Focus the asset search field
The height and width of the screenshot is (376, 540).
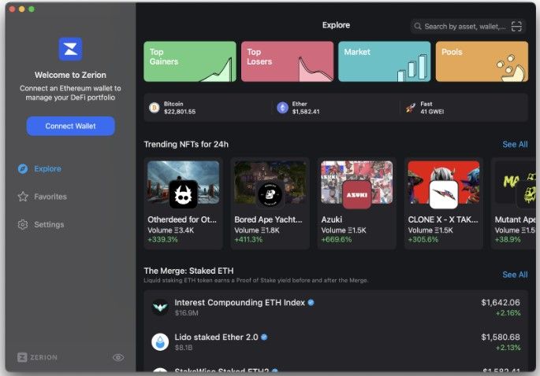pyautogui.click(x=468, y=27)
